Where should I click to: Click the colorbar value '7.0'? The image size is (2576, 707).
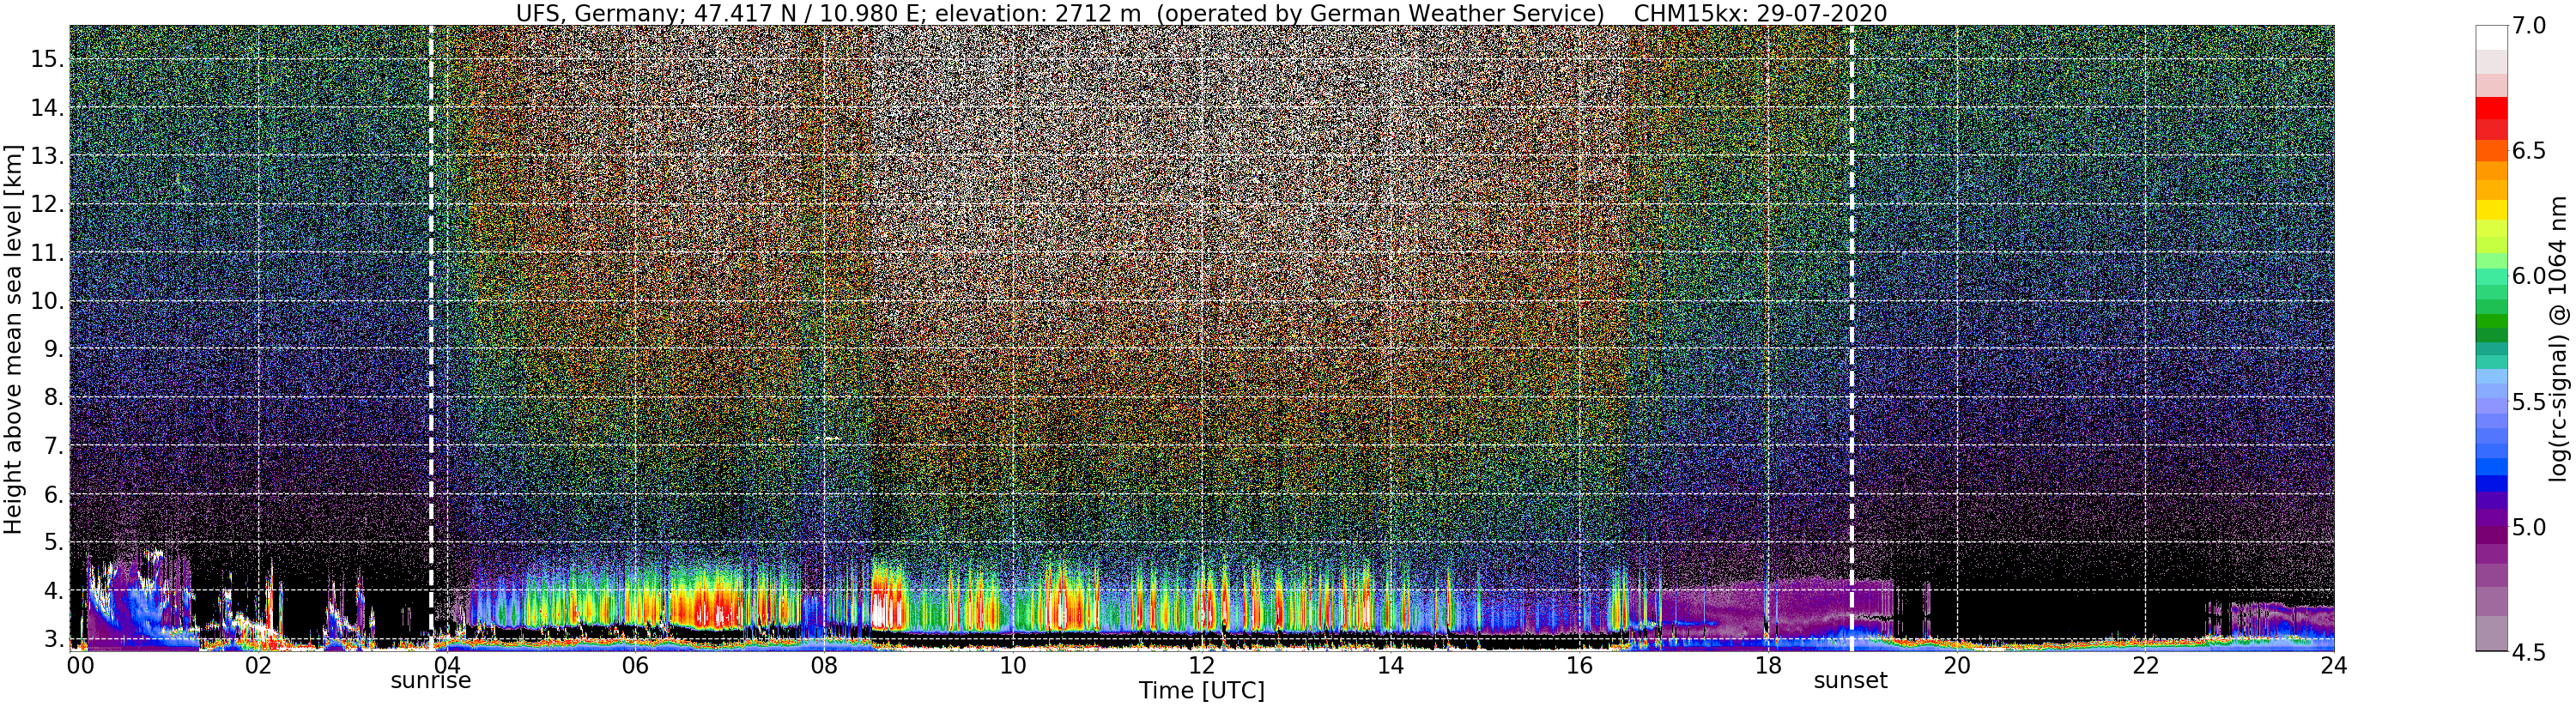(2528, 26)
